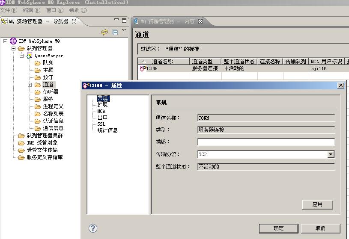This screenshot has width=349, height=239.
Task: Minimize the navigator panel
Action: [116, 20]
